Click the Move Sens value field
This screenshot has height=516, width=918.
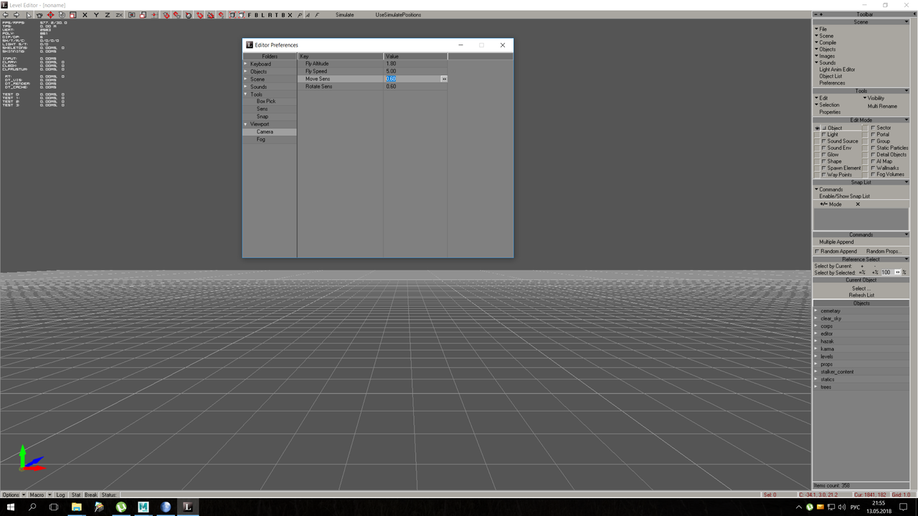(x=412, y=79)
